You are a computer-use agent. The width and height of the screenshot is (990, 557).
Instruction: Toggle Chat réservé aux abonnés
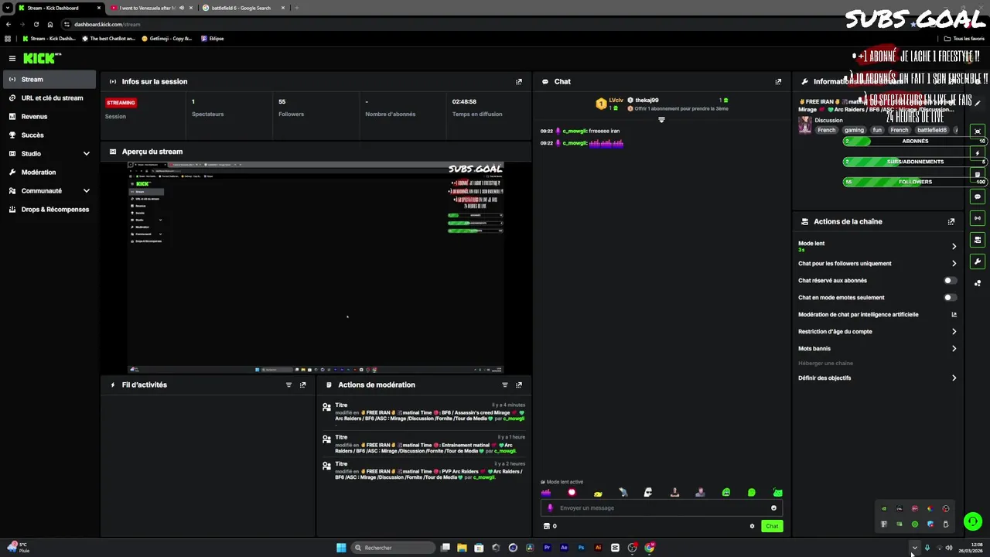click(x=950, y=280)
